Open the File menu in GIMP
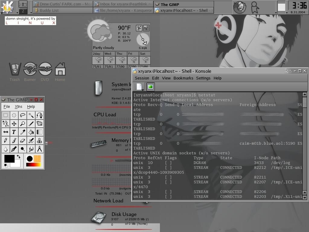This screenshot has height=232, width=309. 7,107
